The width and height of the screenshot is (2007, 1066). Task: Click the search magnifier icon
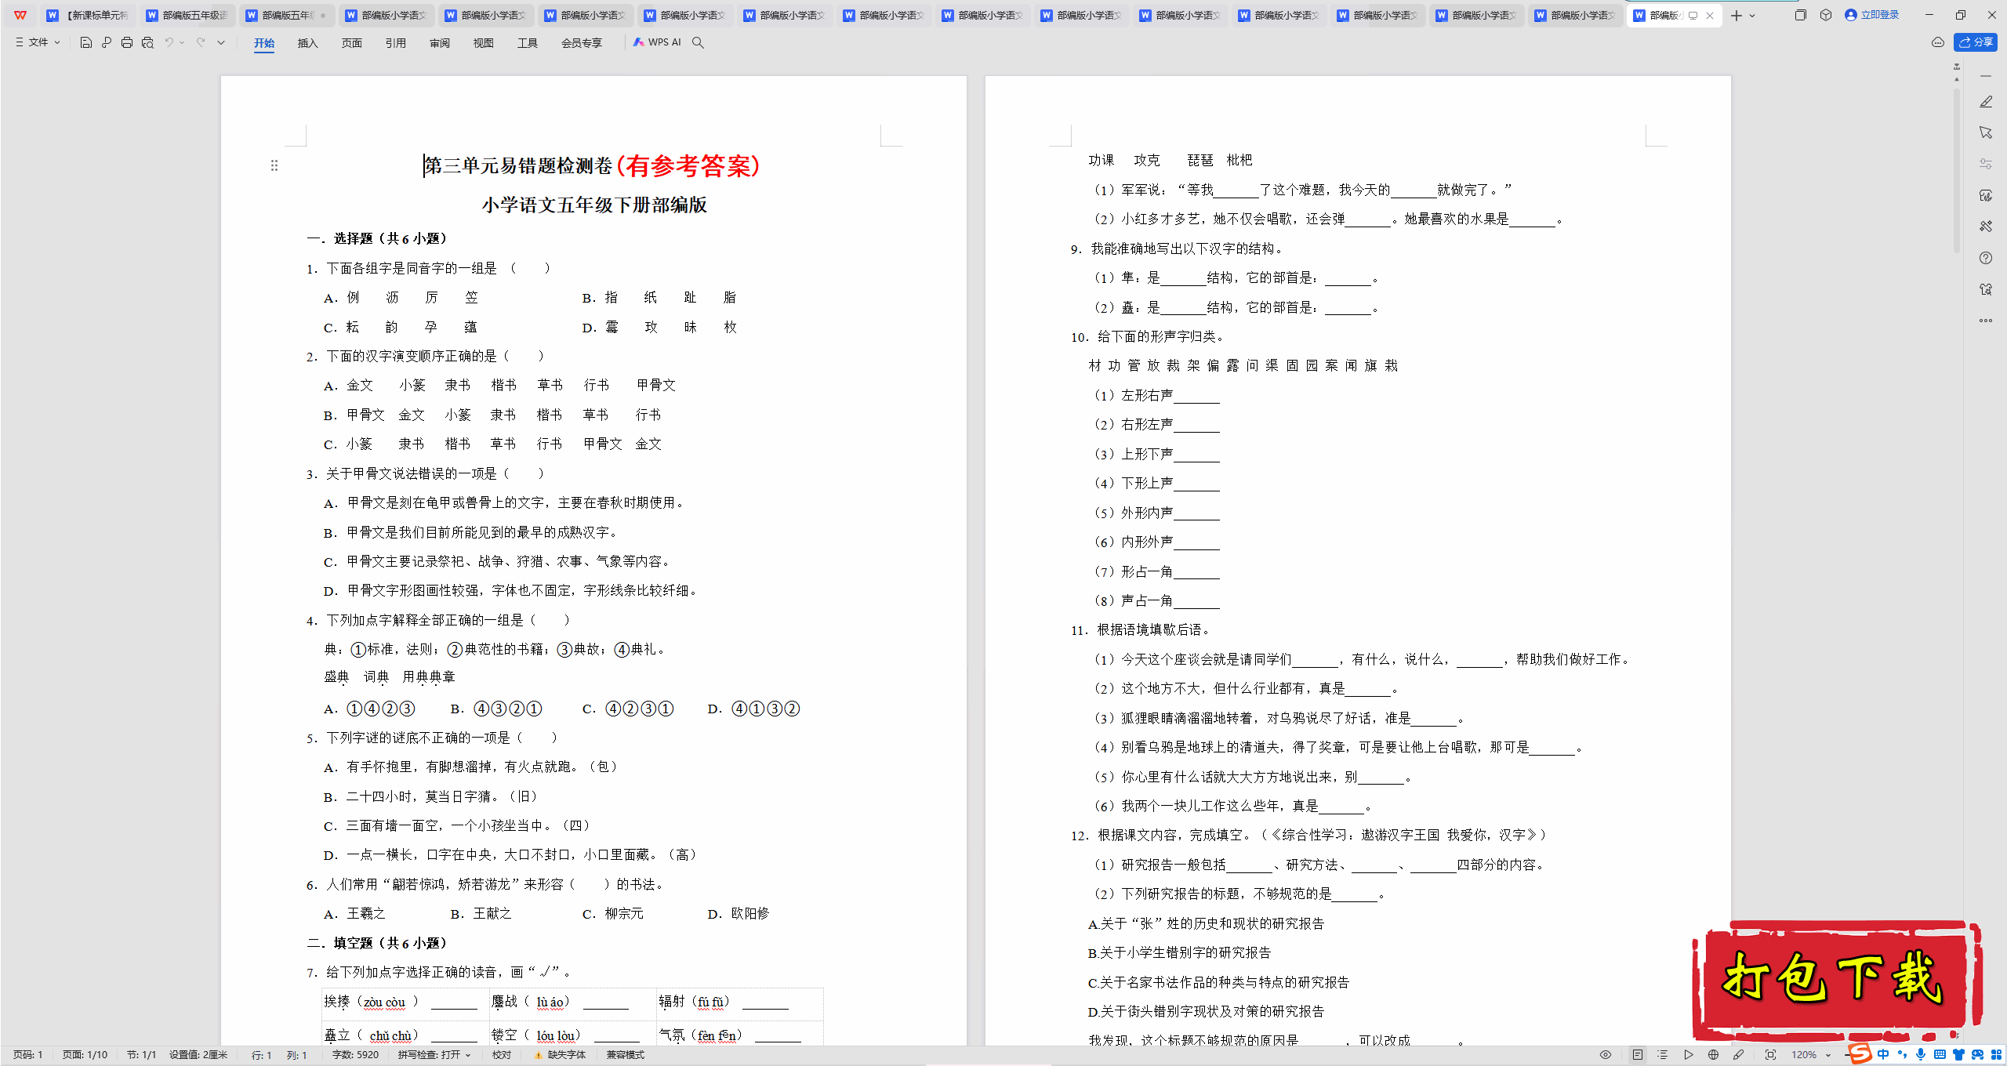698,42
